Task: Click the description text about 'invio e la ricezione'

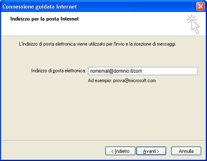Action: [98, 44]
